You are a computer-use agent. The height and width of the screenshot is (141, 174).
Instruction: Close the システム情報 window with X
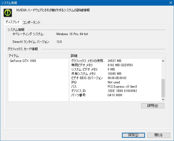(x=171, y=3)
